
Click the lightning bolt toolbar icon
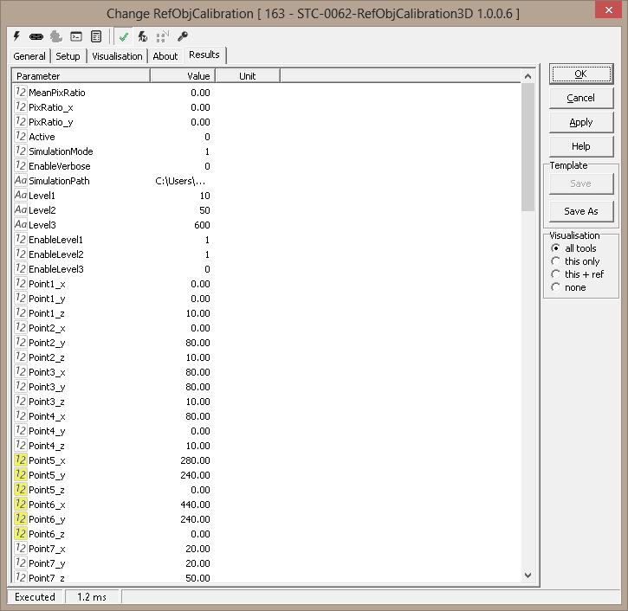pyautogui.click(x=17, y=36)
